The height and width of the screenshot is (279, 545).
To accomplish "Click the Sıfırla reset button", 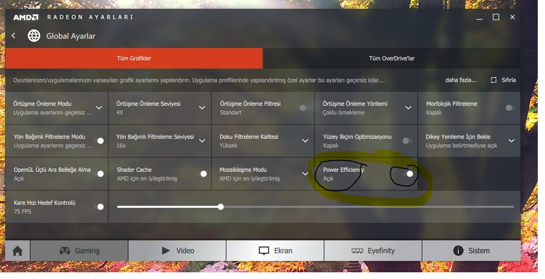I will pyautogui.click(x=503, y=80).
